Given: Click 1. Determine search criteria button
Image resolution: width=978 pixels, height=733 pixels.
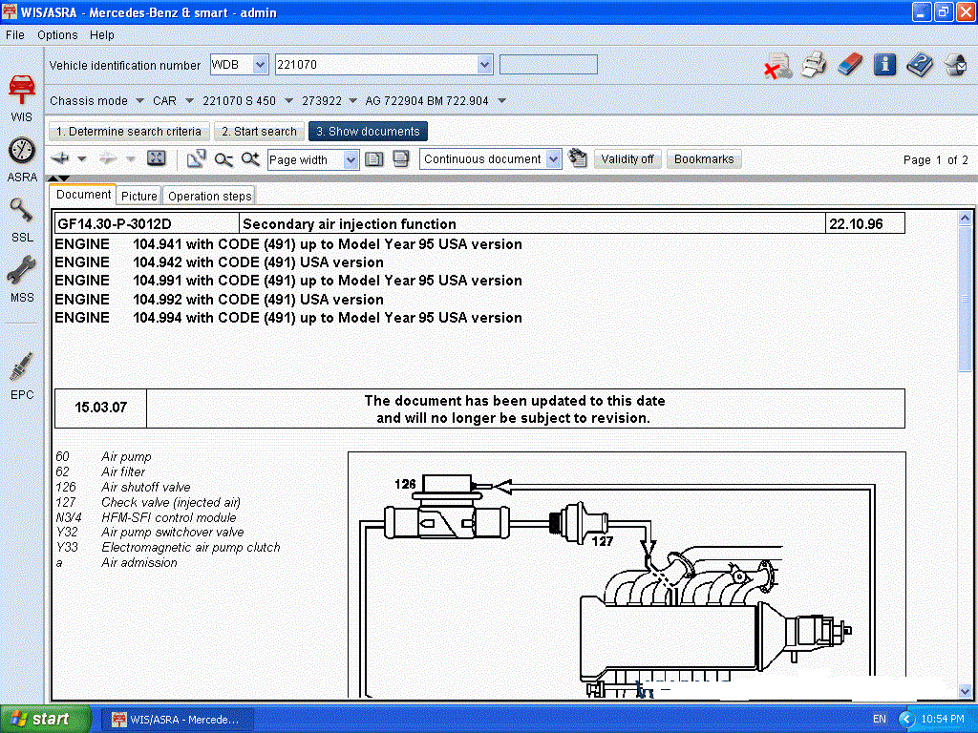Looking at the screenshot, I should pos(129,132).
